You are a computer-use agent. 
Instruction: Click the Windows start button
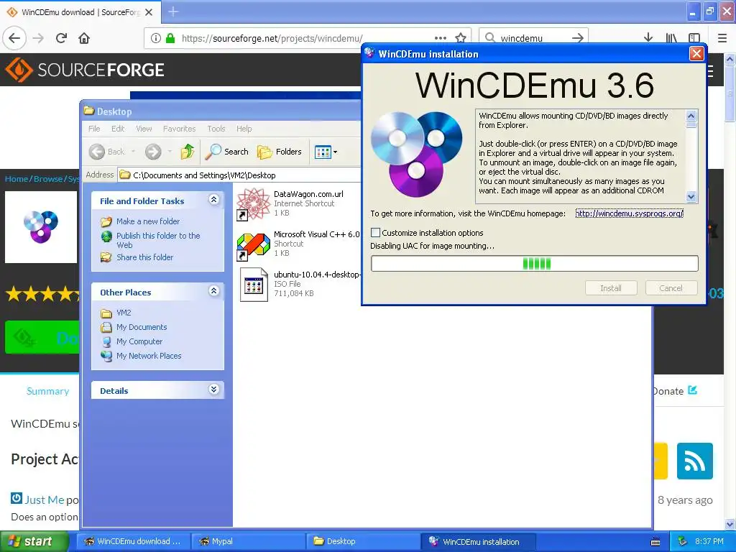tap(34, 541)
